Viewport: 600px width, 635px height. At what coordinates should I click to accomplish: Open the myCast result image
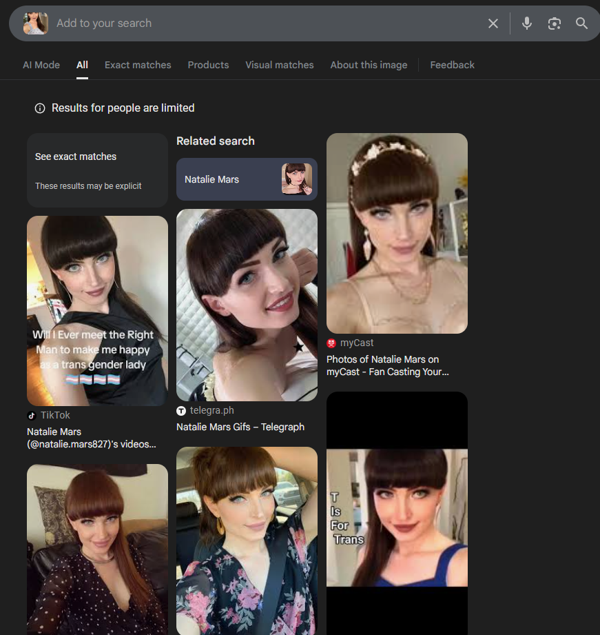[x=397, y=233]
